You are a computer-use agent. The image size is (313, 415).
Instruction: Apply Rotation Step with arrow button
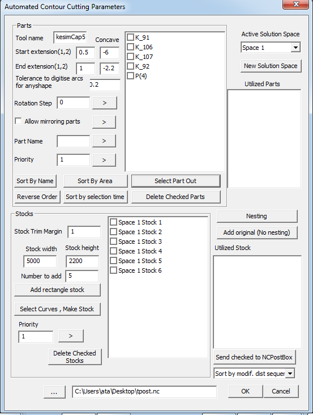tap(105, 103)
